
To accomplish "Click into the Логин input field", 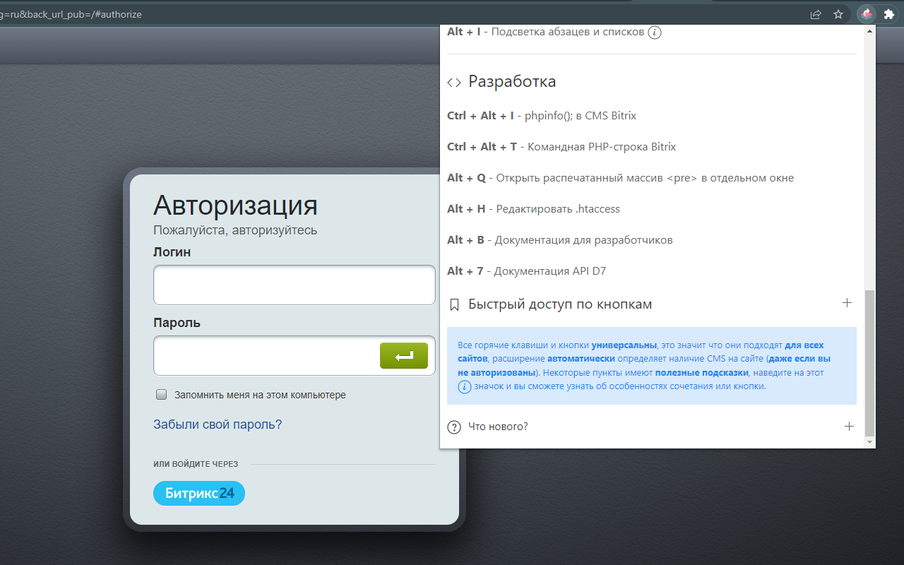I will click(294, 285).
